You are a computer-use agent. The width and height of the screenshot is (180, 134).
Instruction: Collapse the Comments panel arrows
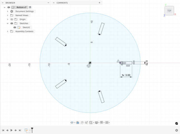pos(54,3)
